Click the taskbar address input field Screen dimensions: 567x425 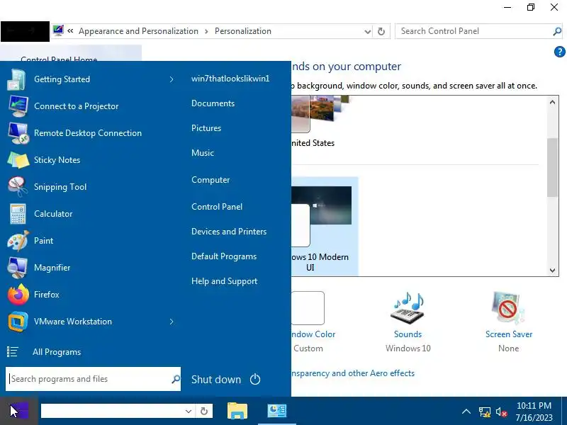tap(112, 412)
